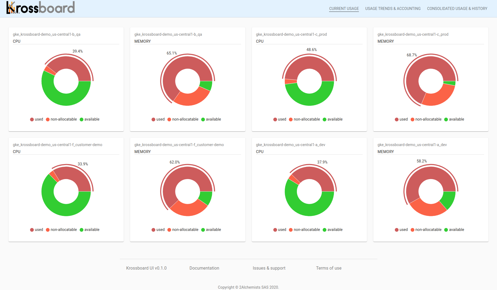Toggle 'used' legend in b_qa CPU chart
Screen dimensions: 497x290
36,119
